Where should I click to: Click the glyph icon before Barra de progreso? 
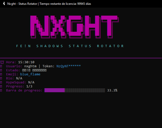click(1, 90)
